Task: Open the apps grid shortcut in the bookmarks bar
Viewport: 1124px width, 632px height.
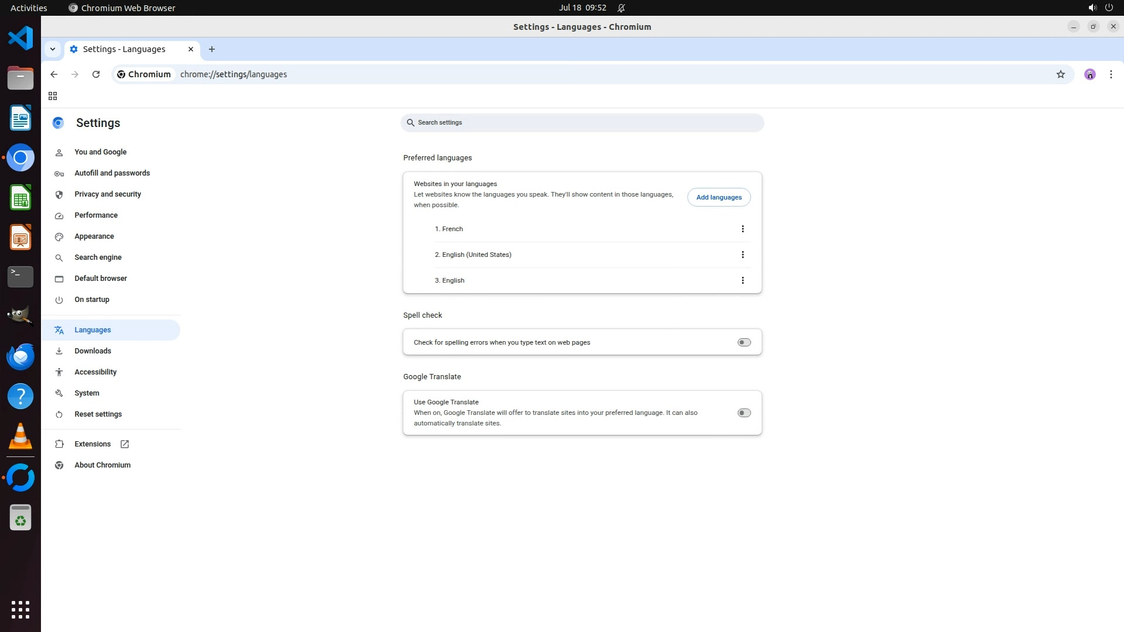Action: [x=53, y=96]
